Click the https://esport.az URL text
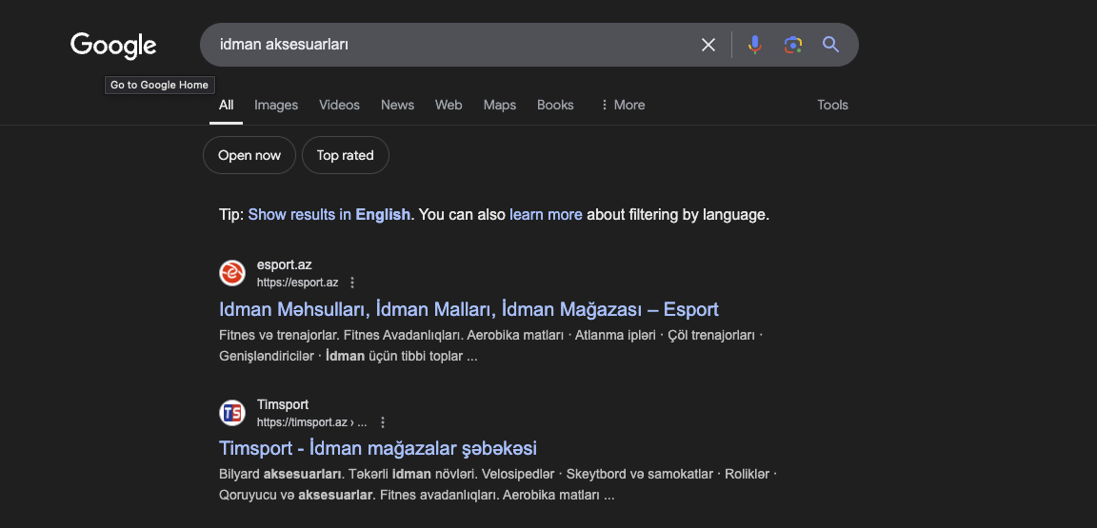This screenshot has height=528, width=1097. tap(297, 283)
